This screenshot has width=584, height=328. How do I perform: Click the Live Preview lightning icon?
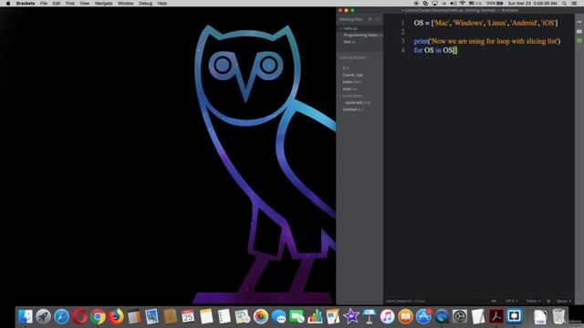tap(579, 22)
